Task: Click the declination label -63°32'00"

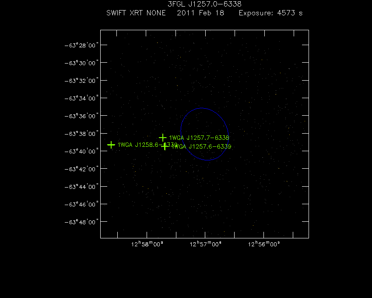Action: pos(81,81)
